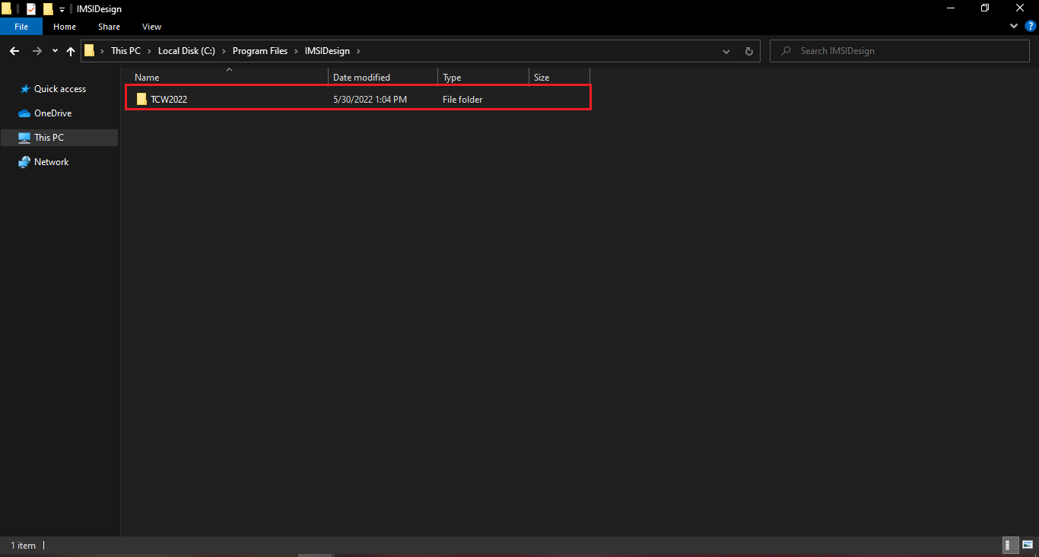Click the folder icon at title bar left
The width and height of the screenshot is (1039, 557).
tap(6, 9)
